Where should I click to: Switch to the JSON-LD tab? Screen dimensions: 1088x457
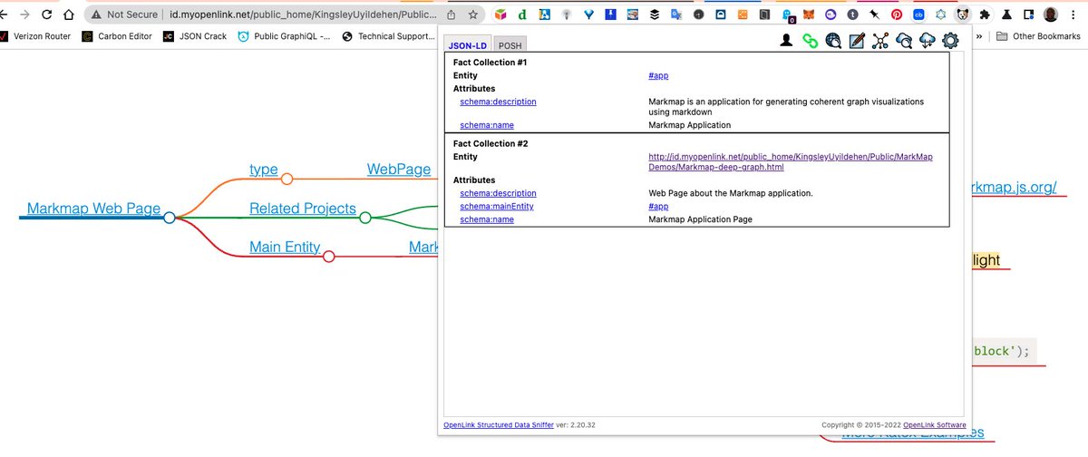pyautogui.click(x=469, y=44)
